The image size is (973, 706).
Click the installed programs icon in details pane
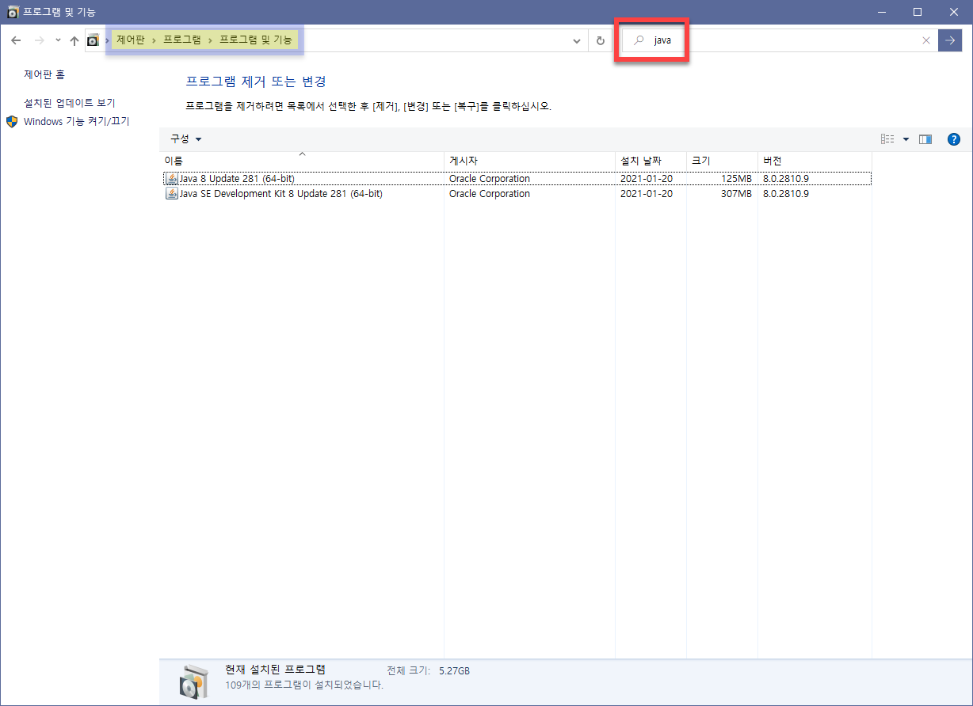(194, 681)
